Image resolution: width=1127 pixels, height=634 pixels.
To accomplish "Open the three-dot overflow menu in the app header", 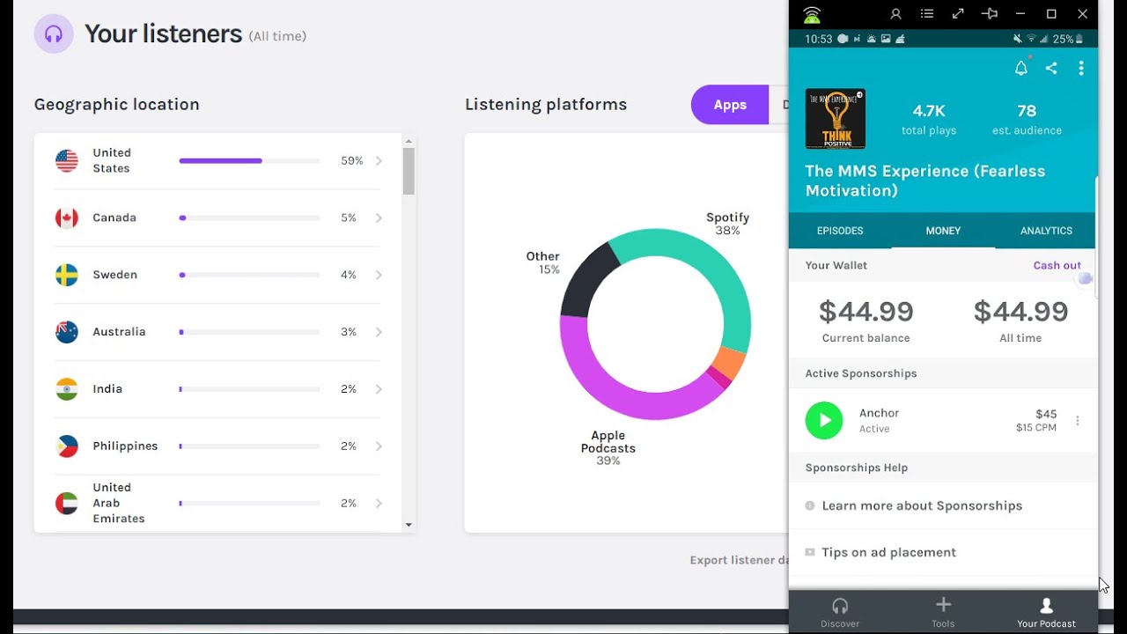I will [1081, 68].
